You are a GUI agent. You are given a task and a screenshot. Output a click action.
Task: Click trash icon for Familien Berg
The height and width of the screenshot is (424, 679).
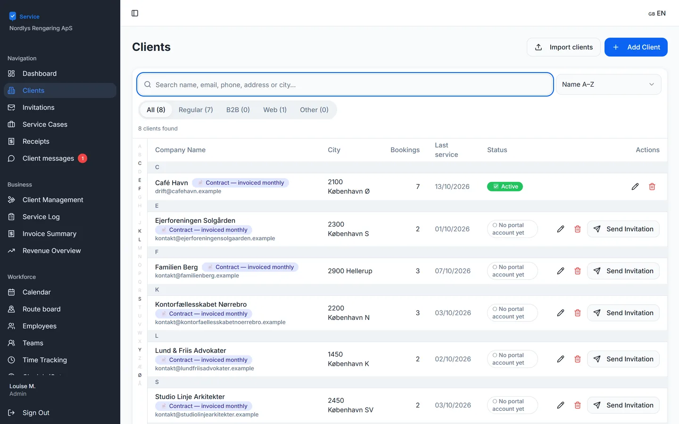click(578, 271)
